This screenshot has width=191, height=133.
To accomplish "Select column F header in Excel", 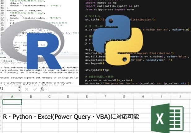I will pyautogui.click(x=105, y=96).
